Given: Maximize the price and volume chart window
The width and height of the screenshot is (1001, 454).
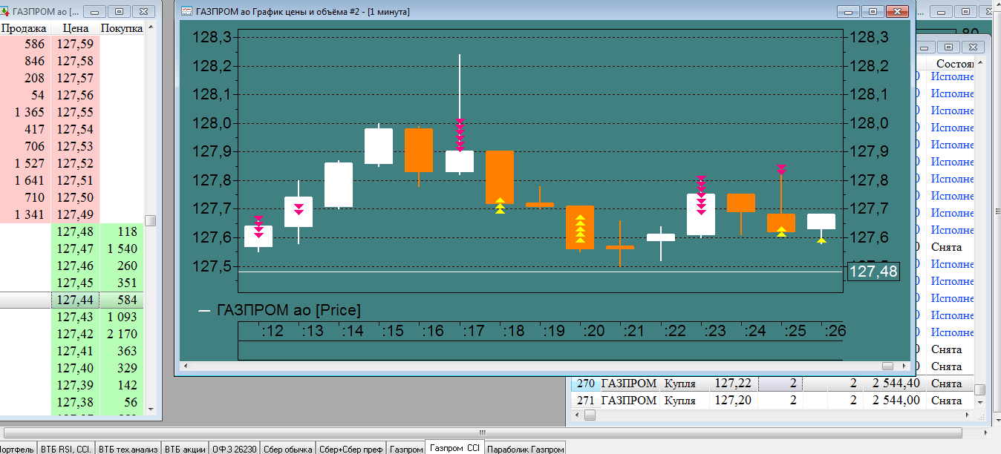Looking at the screenshot, I should click(873, 11).
